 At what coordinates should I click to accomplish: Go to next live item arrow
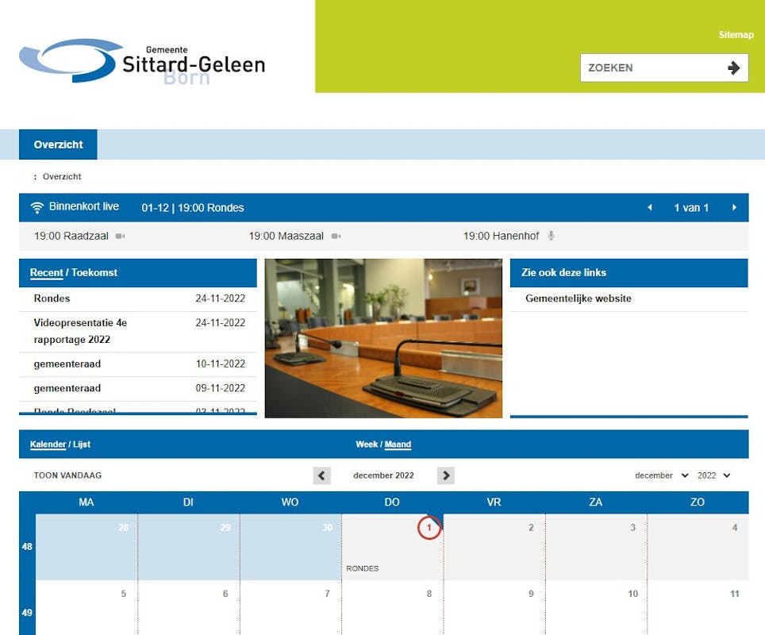734,208
